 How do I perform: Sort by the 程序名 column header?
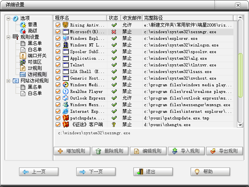click(80, 18)
